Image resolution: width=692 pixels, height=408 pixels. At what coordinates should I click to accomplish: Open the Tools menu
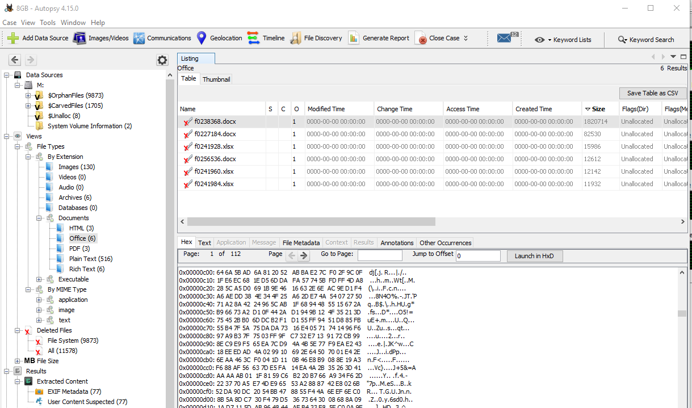pyautogui.click(x=48, y=23)
